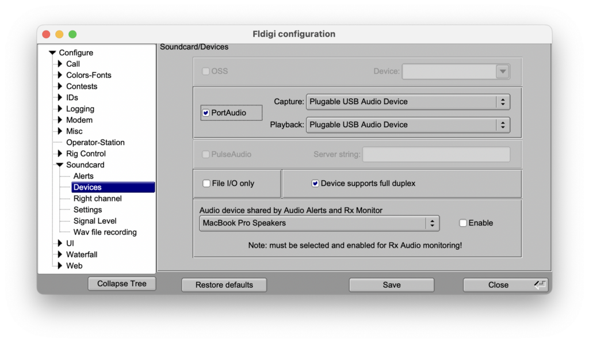
Task: Select Right channel in the tree
Action: [x=97, y=199]
